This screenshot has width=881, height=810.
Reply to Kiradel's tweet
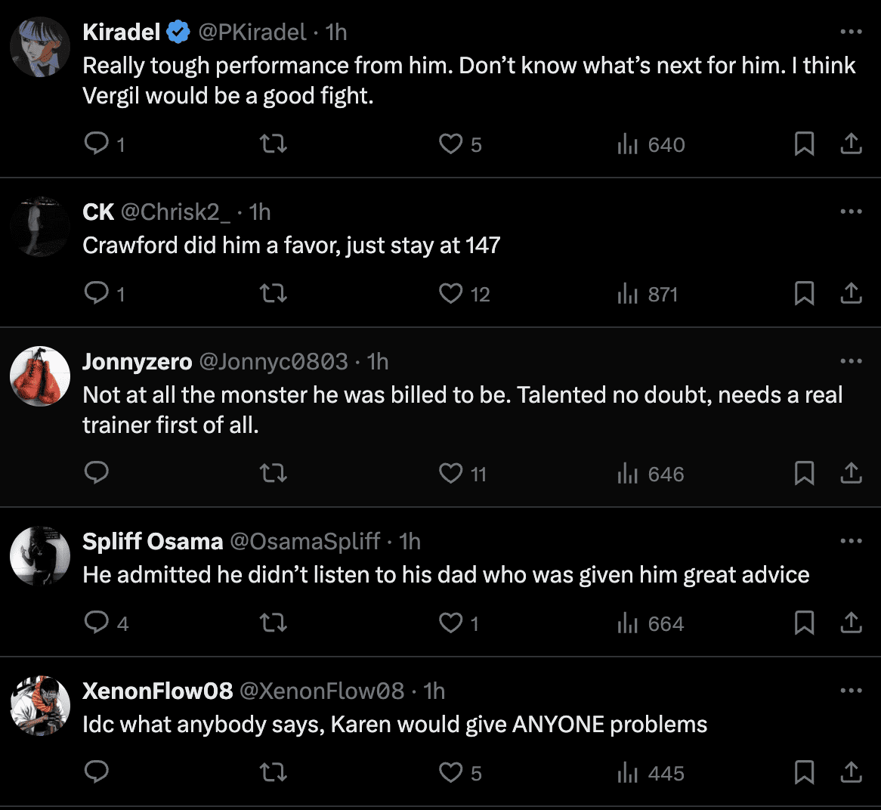[x=97, y=144]
